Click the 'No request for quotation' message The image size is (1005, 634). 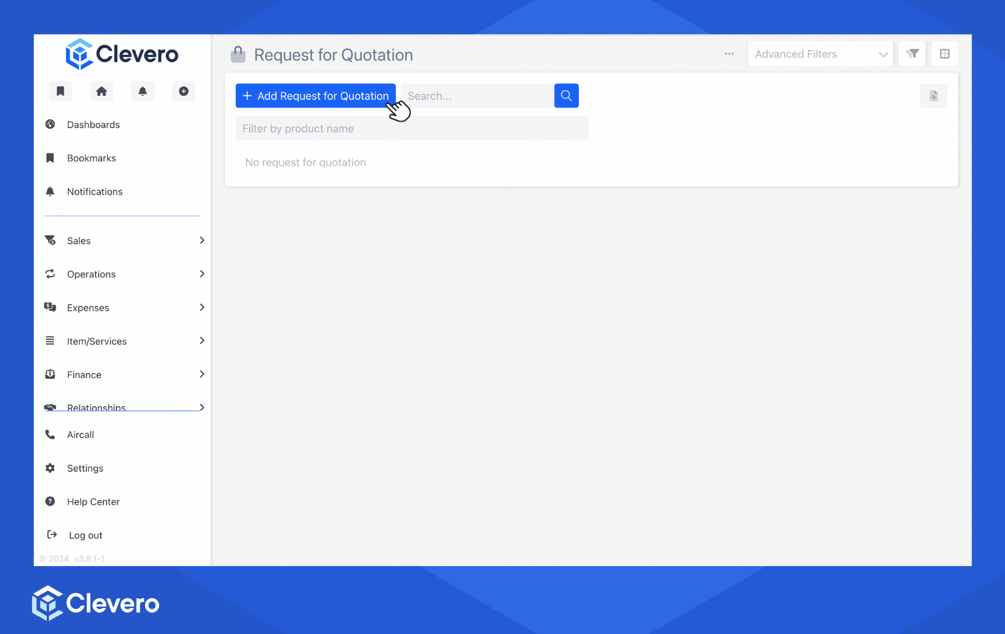pyautogui.click(x=306, y=163)
